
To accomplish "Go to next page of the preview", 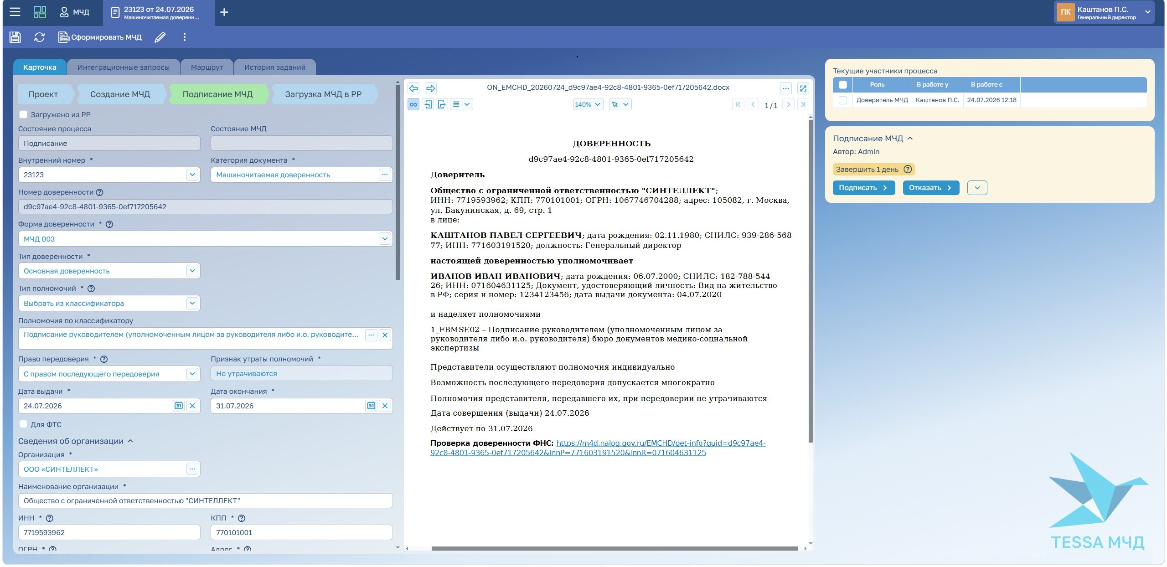I will pos(788,104).
